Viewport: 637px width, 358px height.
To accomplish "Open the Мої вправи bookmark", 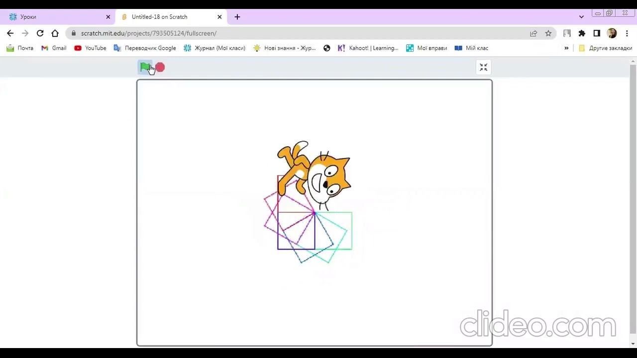I will 426,48.
